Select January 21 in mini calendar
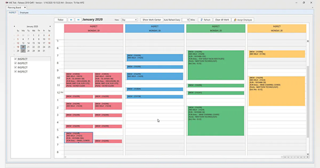This screenshot has width=320, height=168. (28, 47)
